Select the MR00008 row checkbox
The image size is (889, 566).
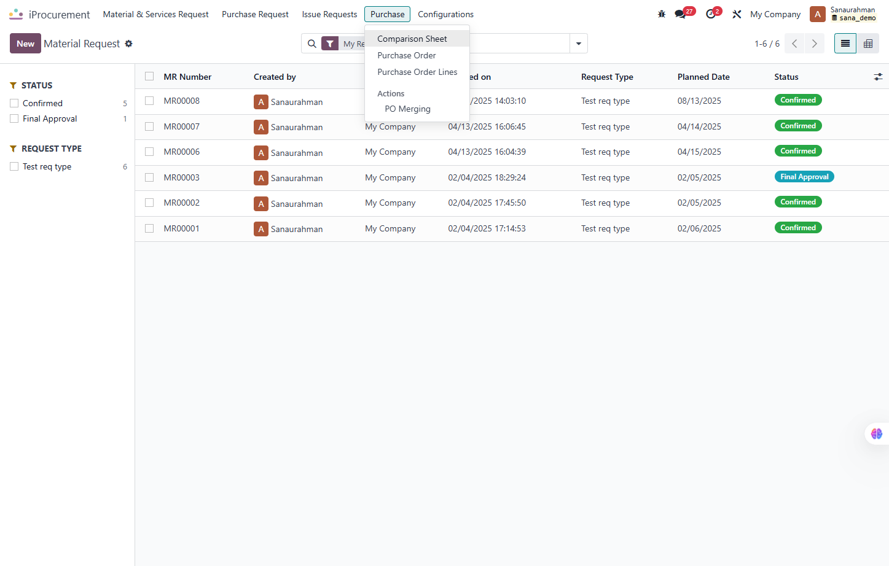(x=149, y=101)
